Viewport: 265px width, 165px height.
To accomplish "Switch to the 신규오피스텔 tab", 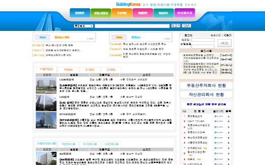I will (x=111, y=144).
